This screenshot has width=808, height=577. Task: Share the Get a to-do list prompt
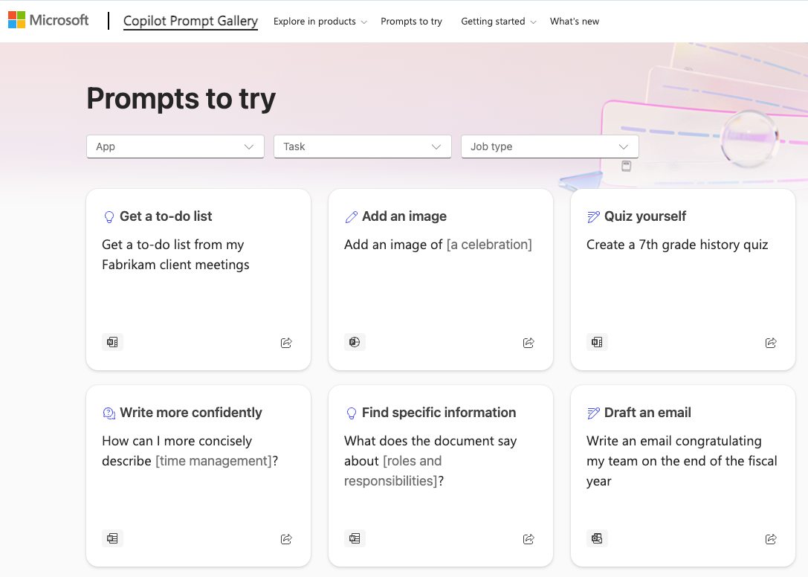286,342
